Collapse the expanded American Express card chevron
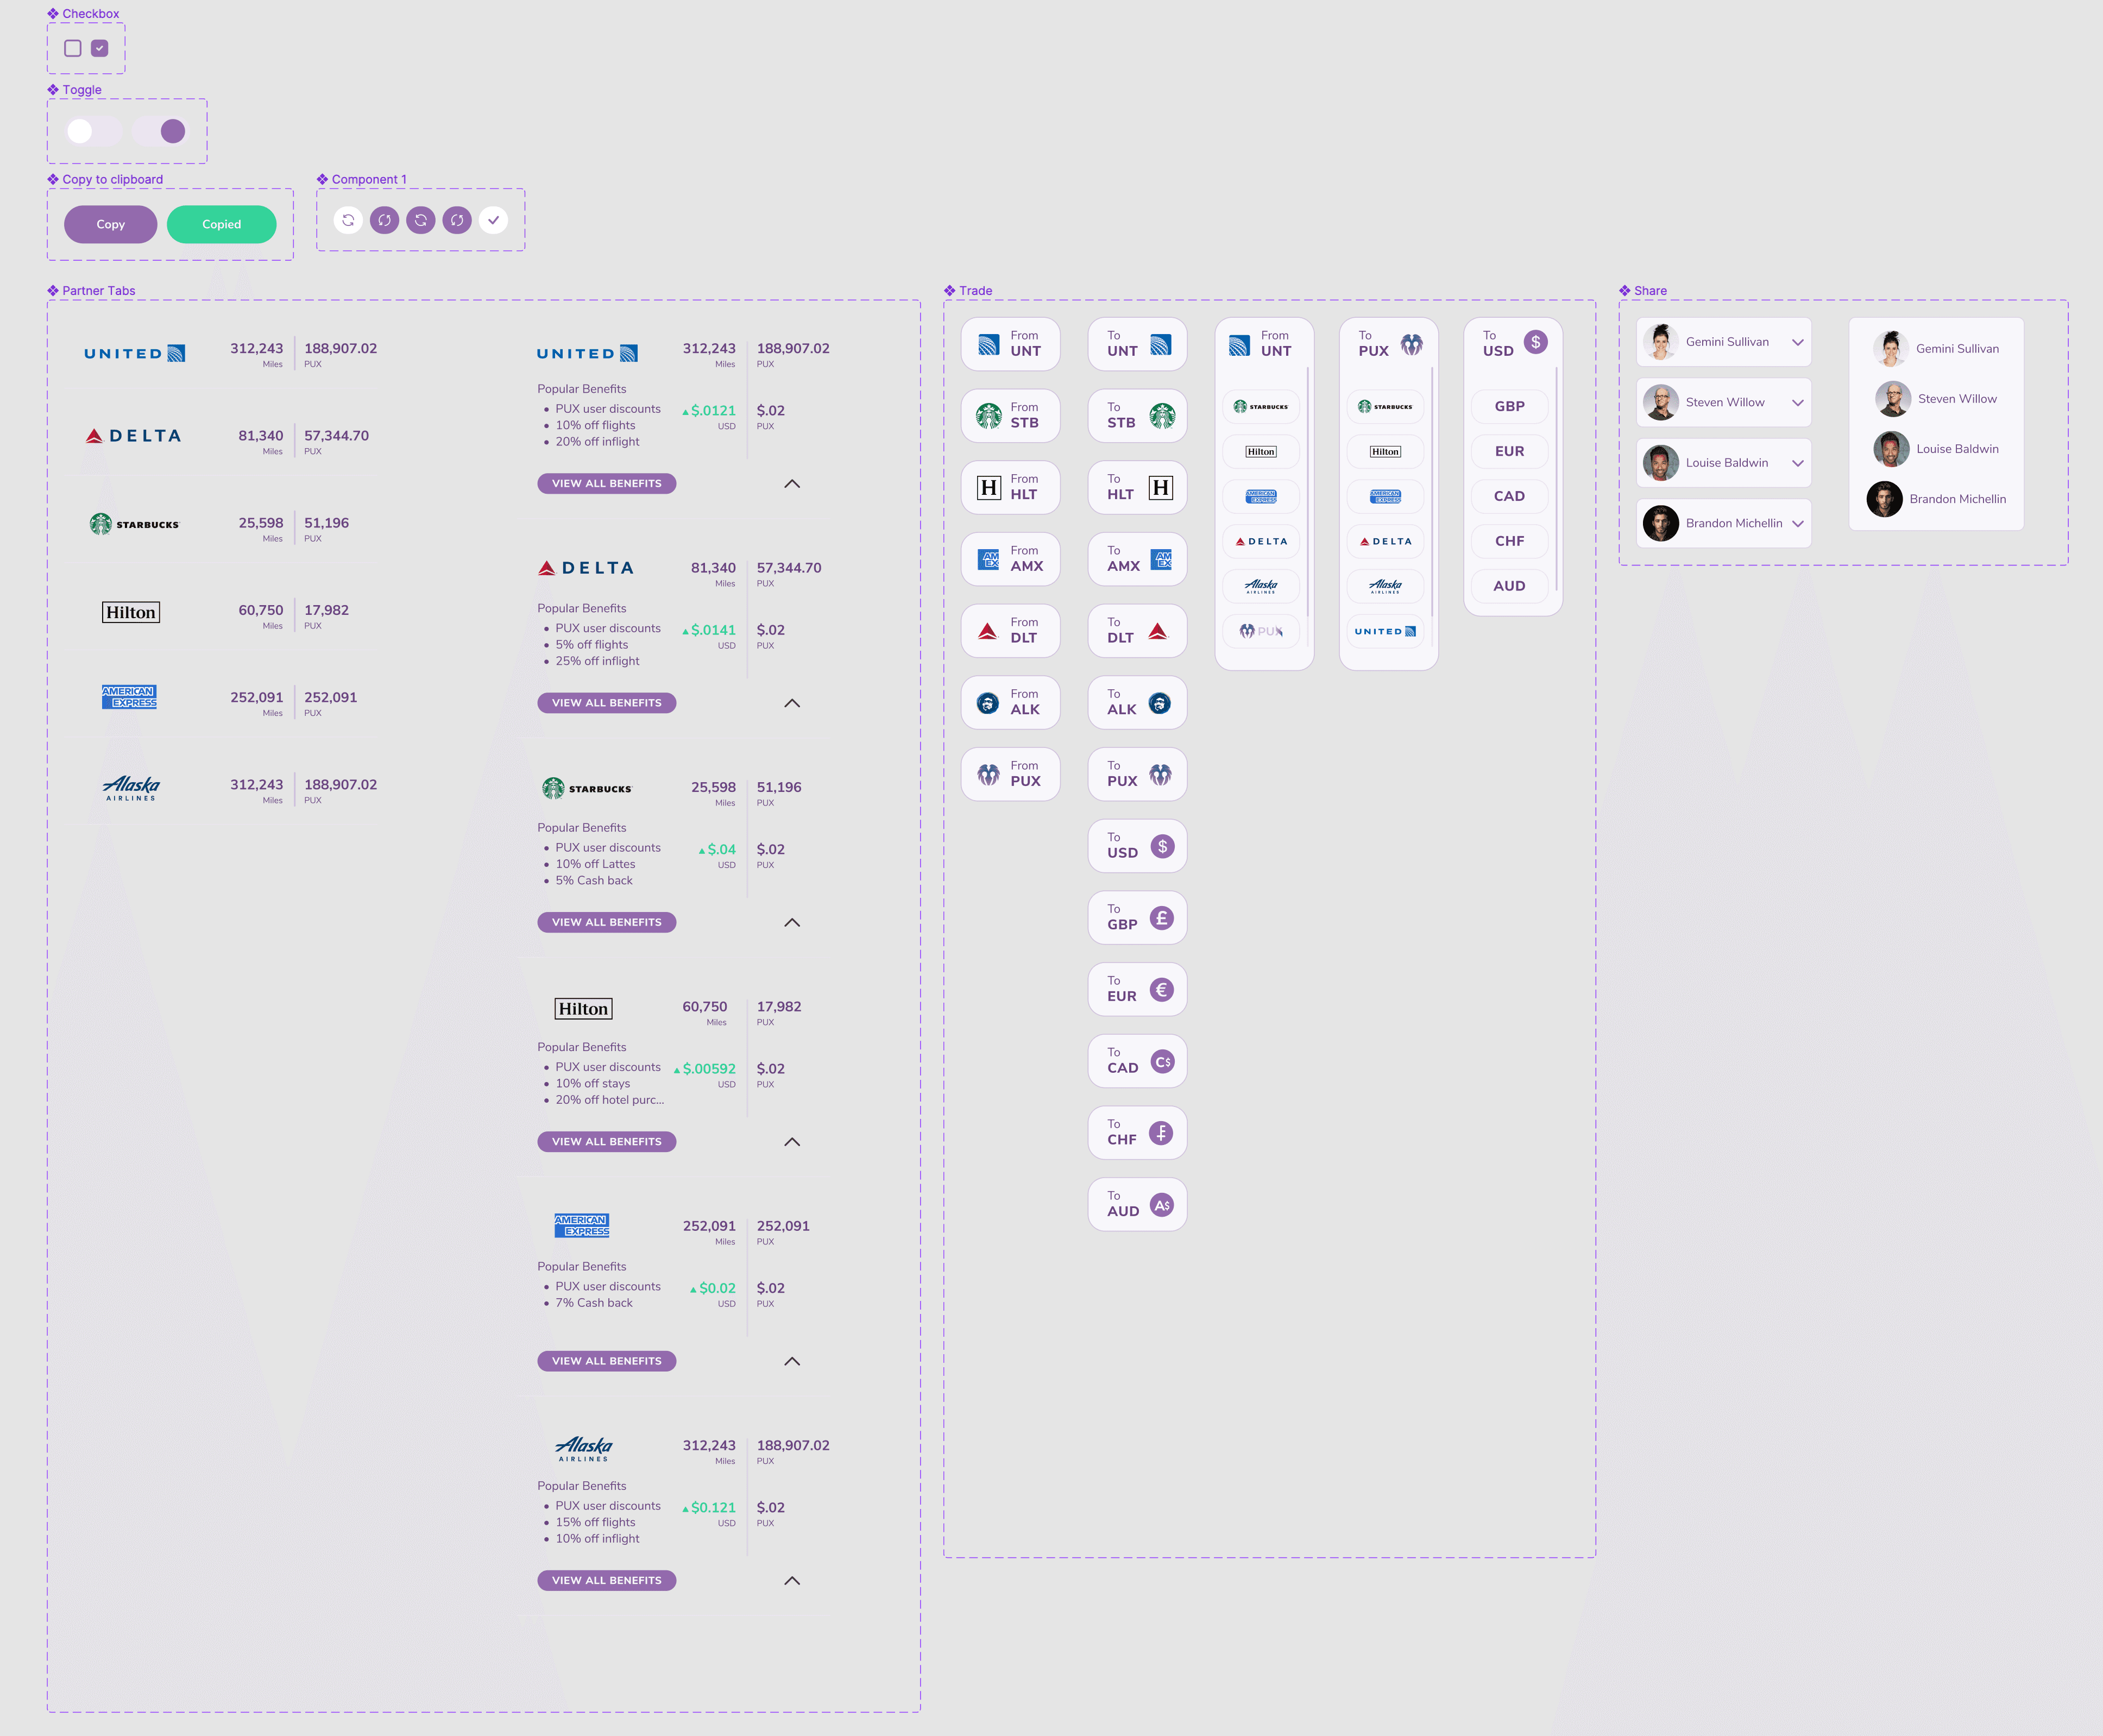 pyautogui.click(x=792, y=1361)
